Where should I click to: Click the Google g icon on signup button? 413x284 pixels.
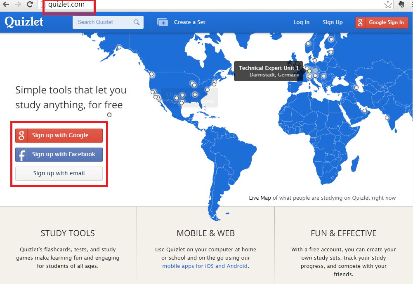point(21,136)
